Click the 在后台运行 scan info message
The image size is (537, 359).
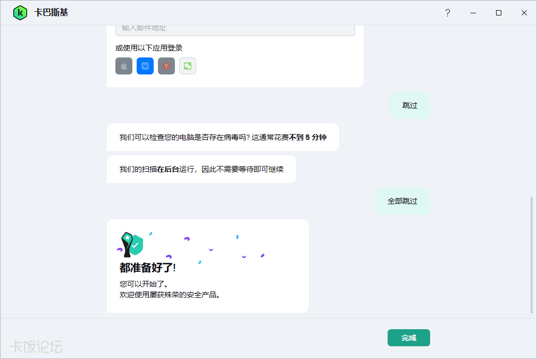202,169
